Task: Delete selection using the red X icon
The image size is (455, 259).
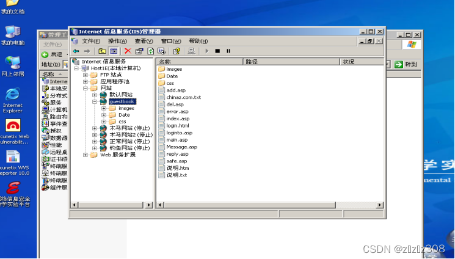Action: click(x=128, y=51)
